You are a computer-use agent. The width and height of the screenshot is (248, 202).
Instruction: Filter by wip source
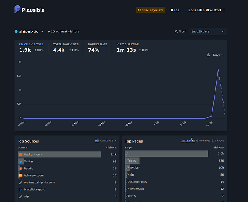point(26,197)
